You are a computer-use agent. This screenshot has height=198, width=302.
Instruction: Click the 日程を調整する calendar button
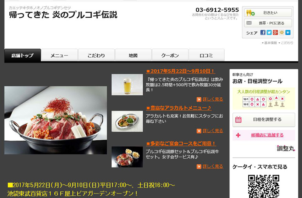[x=263, y=120]
